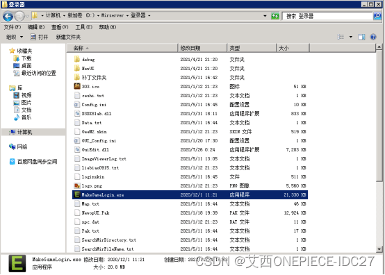Image resolution: width=385 pixels, height=275 pixels.
Task: Click the 新建文件夹 button
Action: click(68, 37)
